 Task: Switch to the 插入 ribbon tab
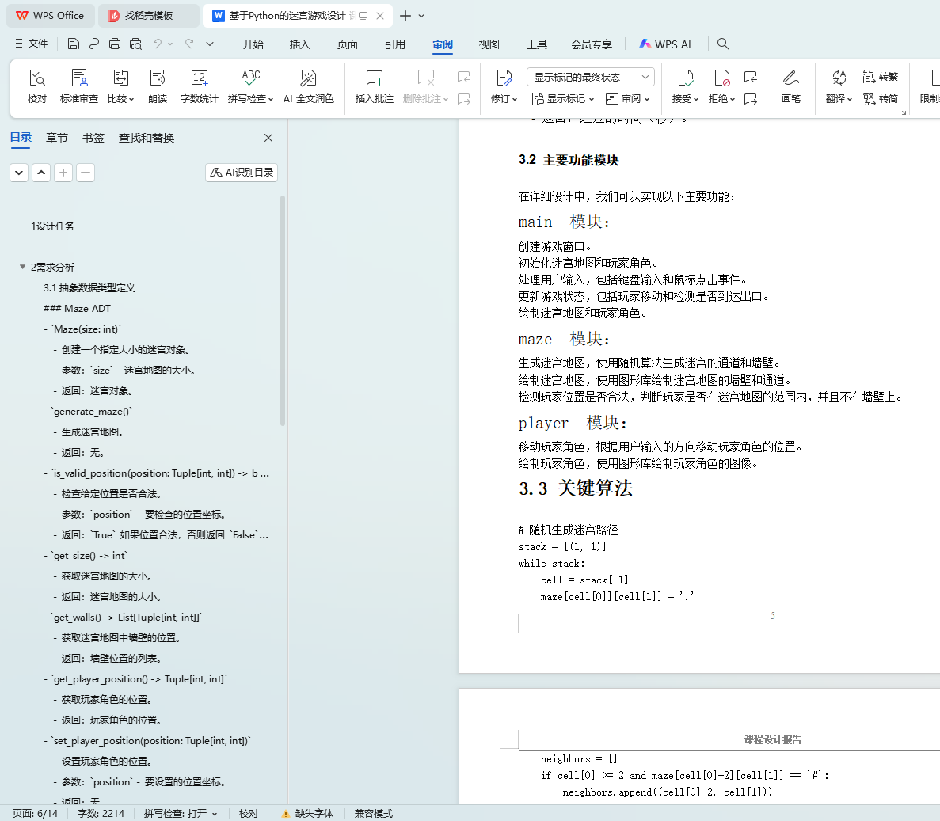(x=300, y=44)
